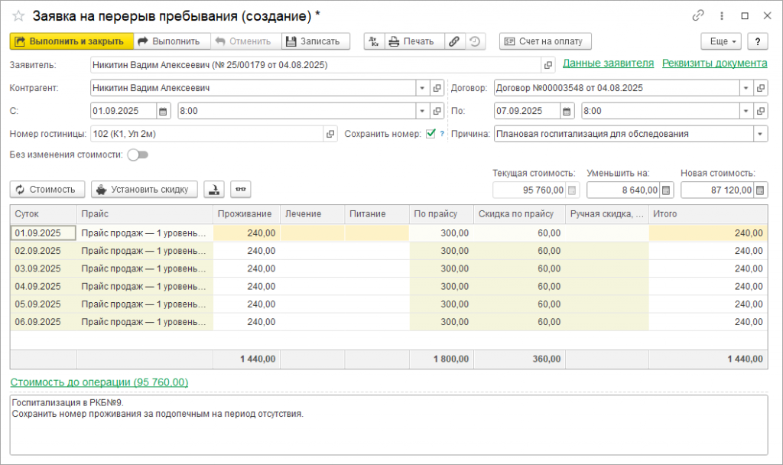Open the three-dot window options menu
The height and width of the screenshot is (465, 783).
click(x=722, y=16)
